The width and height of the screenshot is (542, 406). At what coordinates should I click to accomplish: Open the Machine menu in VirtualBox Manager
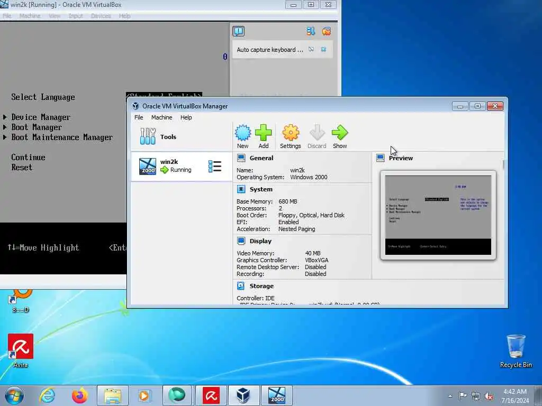[x=161, y=117]
